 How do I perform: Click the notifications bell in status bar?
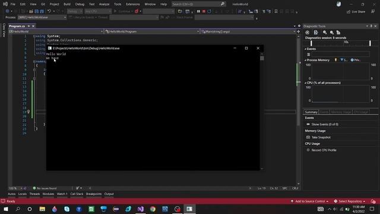click(x=373, y=202)
